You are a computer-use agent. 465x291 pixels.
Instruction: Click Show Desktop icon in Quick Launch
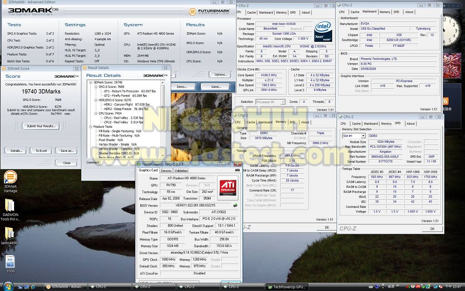point(20,287)
